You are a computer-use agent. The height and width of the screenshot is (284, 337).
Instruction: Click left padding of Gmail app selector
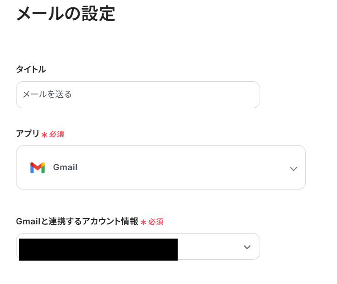(22, 167)
